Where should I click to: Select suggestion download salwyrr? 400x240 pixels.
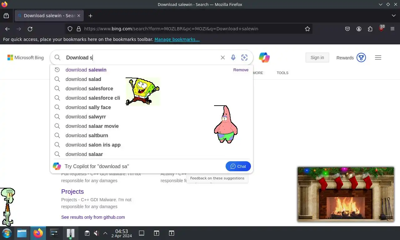point(152,117)
